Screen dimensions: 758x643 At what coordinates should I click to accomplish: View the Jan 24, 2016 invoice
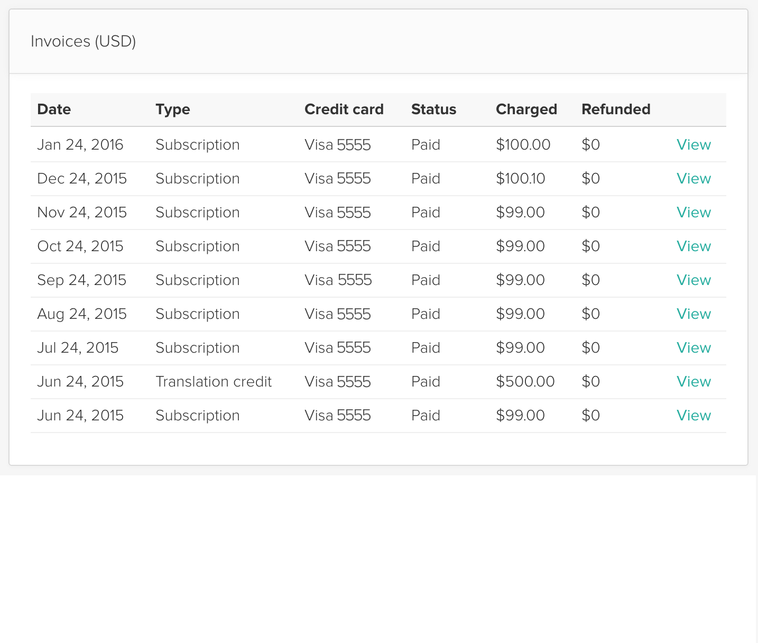pos(693,144)
